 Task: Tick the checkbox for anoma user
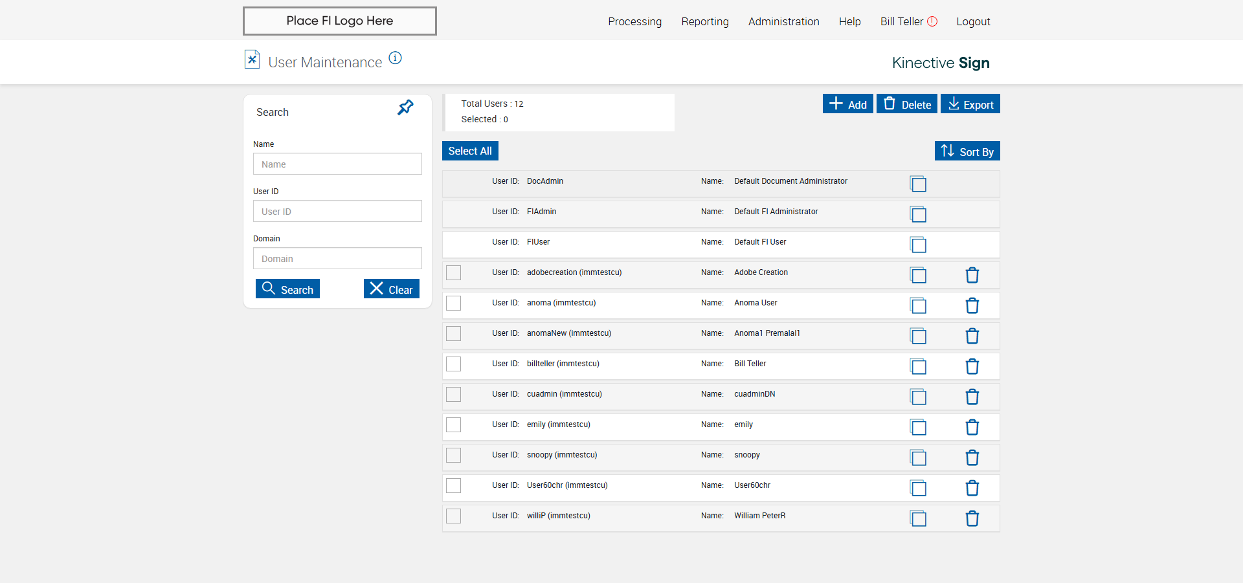click(454, 303)
